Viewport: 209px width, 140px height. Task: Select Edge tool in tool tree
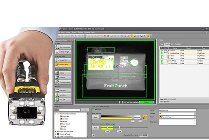[x=63, y=126]
